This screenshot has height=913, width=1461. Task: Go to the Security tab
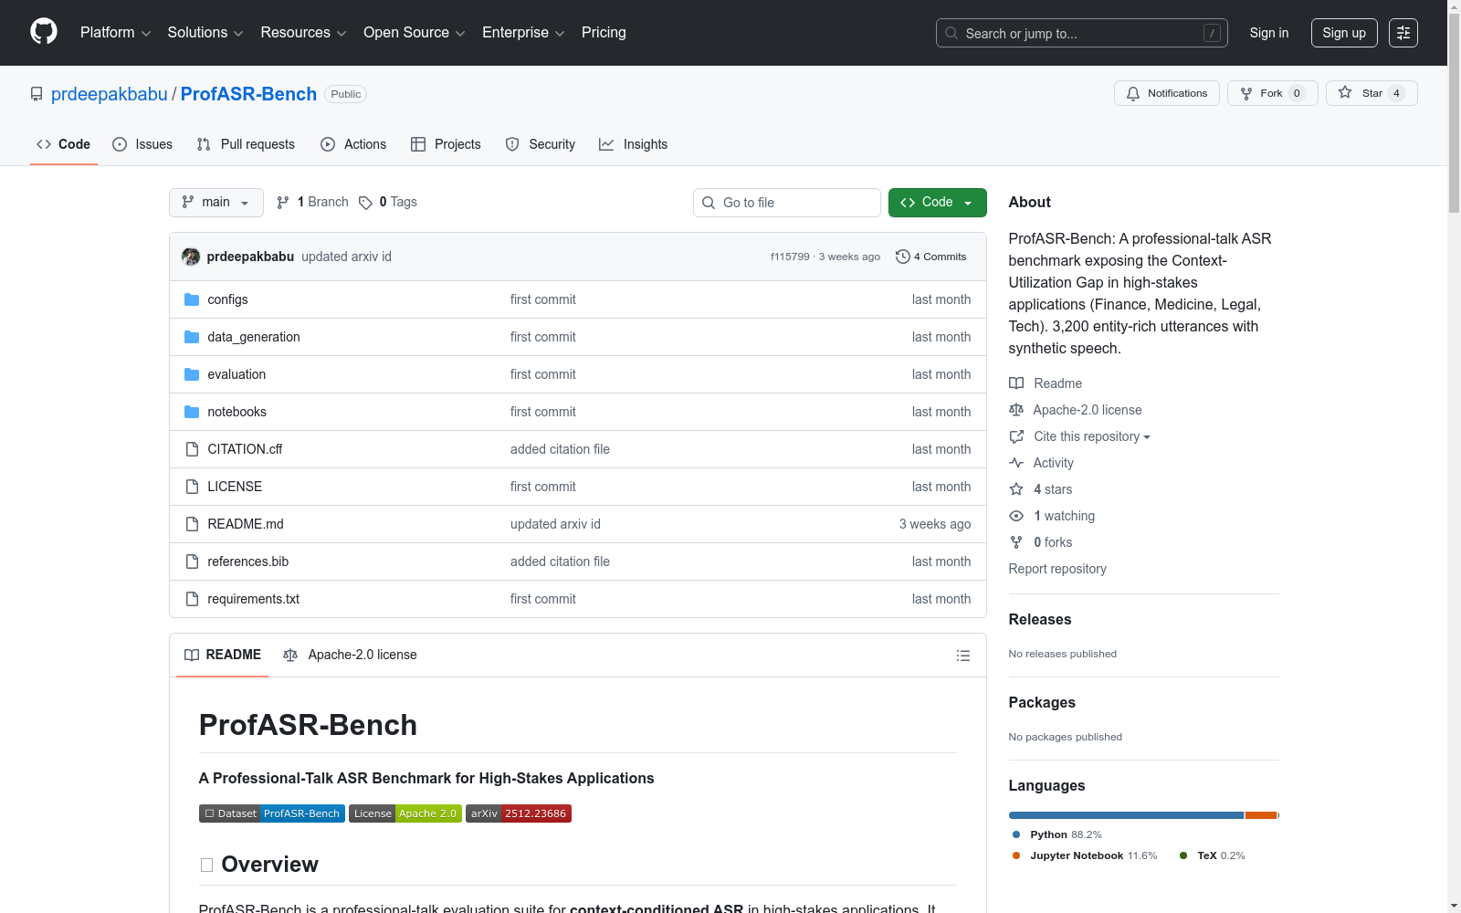click(541, 144)
